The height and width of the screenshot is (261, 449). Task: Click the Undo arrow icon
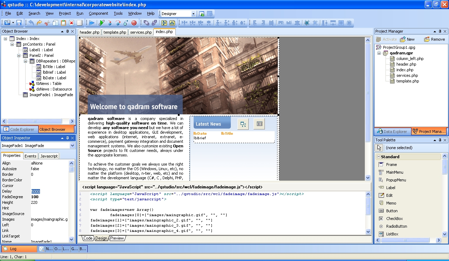31,23
